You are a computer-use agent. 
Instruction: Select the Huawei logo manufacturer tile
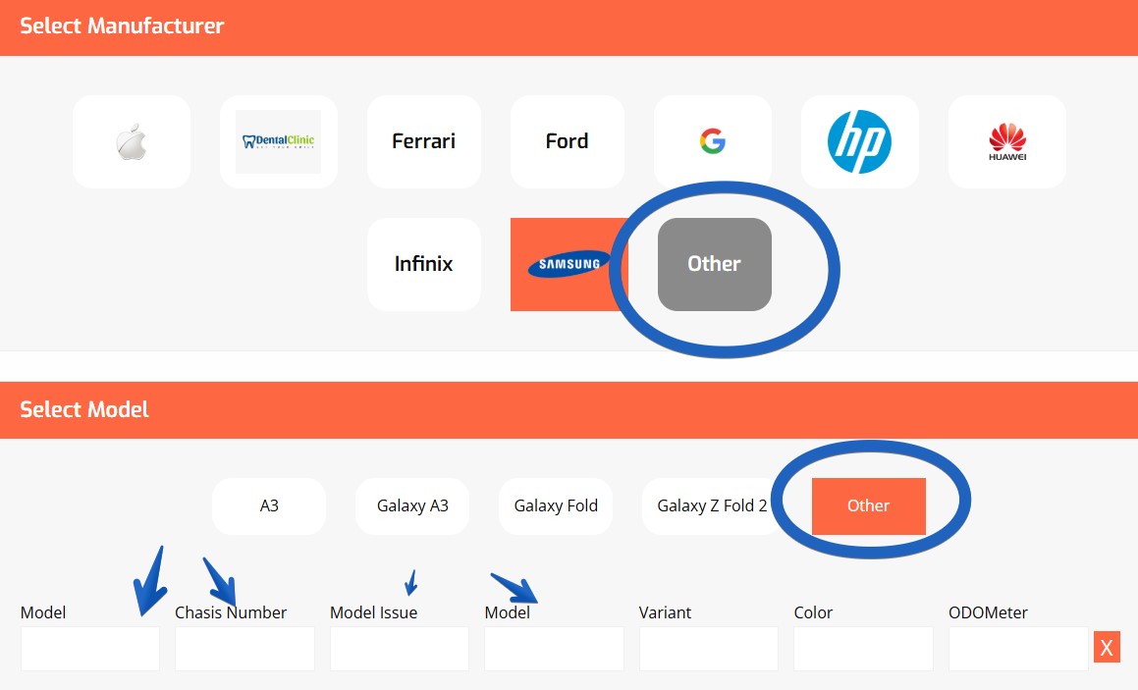point(1007,141)
